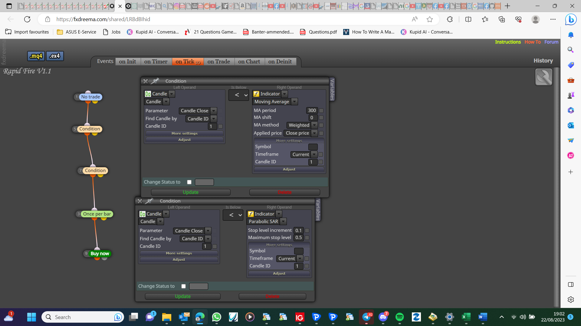Select the on Tick tab
Viewport: 581px width, 326px height.
[188, 62]
